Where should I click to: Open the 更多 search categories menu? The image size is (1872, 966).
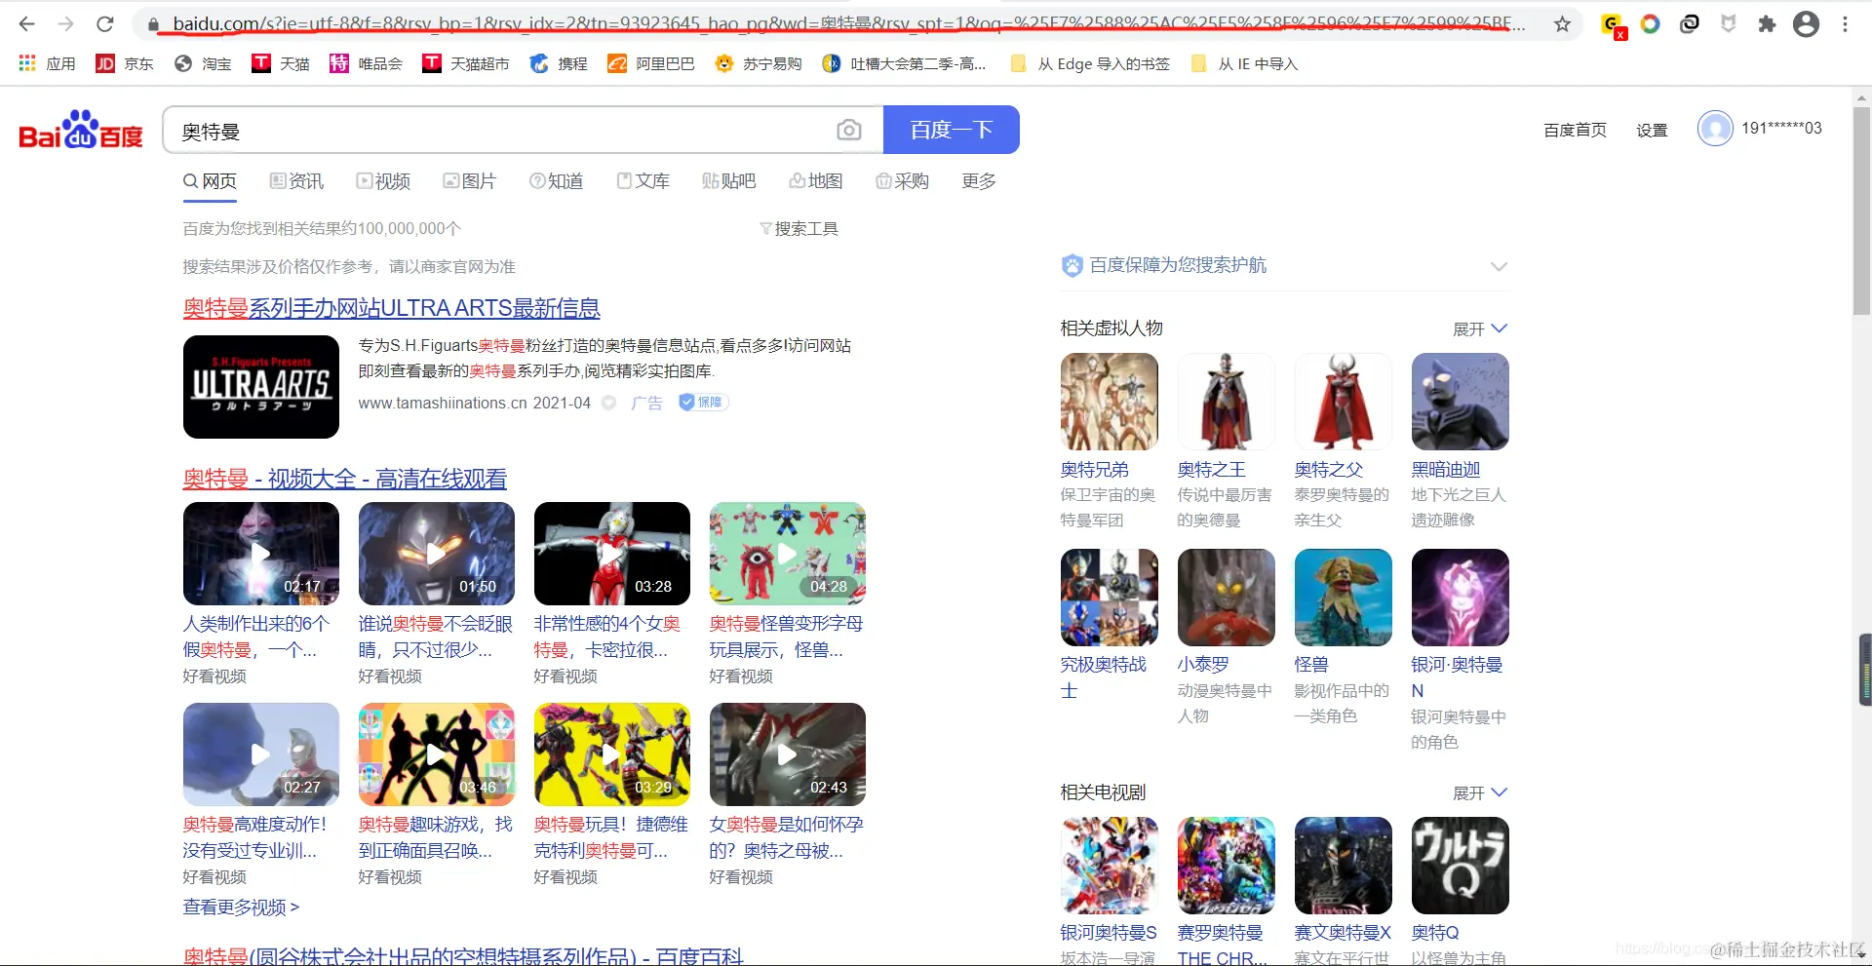click(978, 181)
